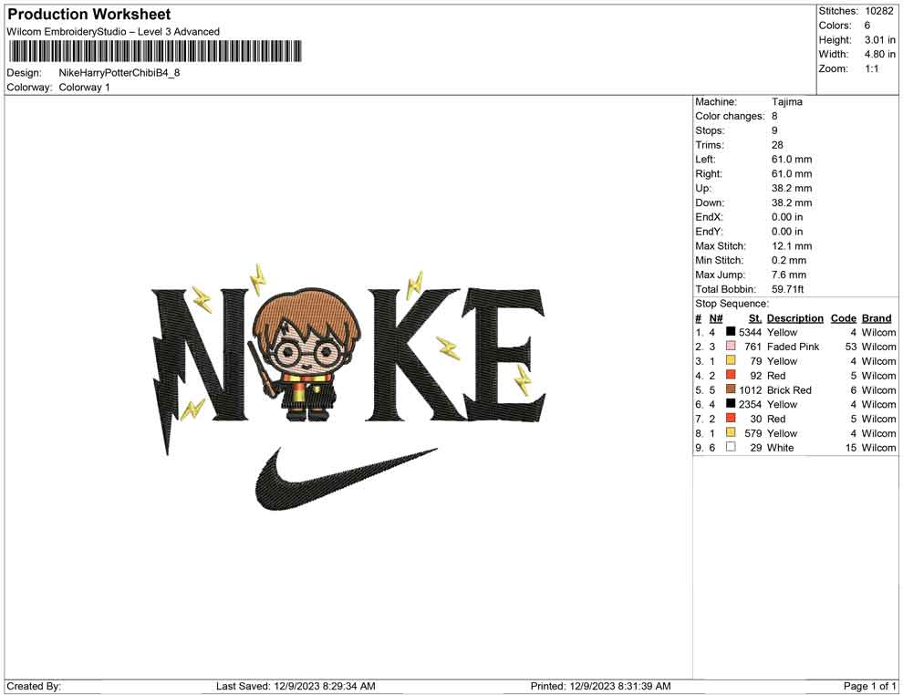Select the Max Stitch value 12.1 mm
Viewport: 903px width, 695px height.
(792, 246)
